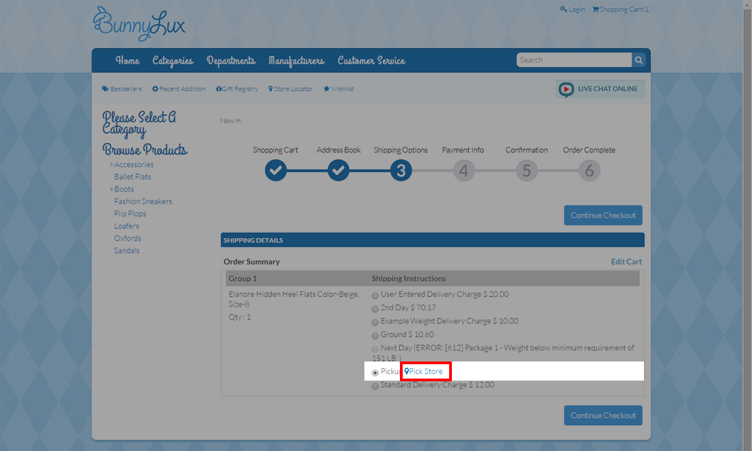Screen dimensions: 752x451
Task: Click step 4 Payment Info circle
Action: click(x=464, y=170)
